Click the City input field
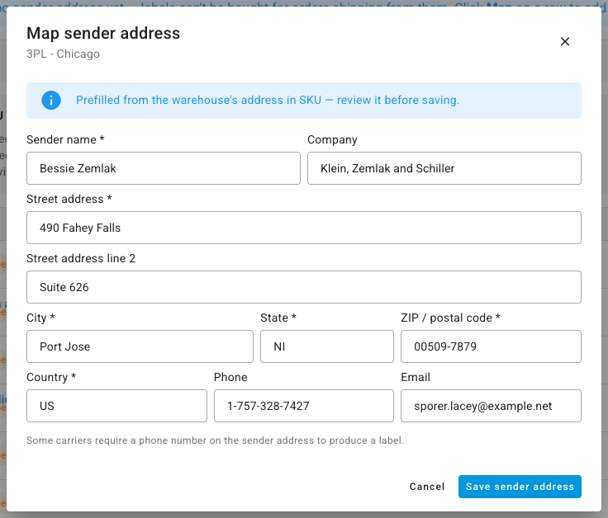Screen dimensions: 608x518 click(140, 346)
